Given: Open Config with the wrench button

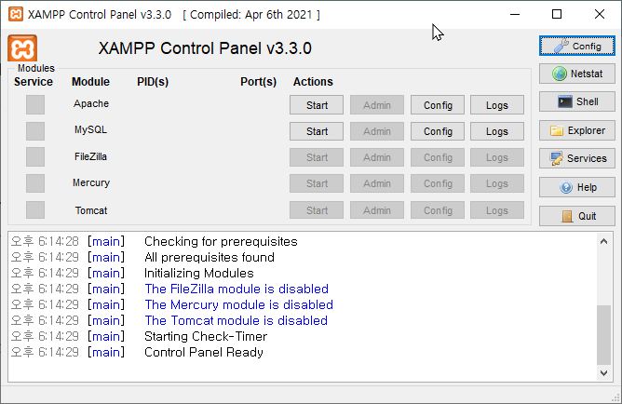Looking at the screenshot, I should 576,46.
